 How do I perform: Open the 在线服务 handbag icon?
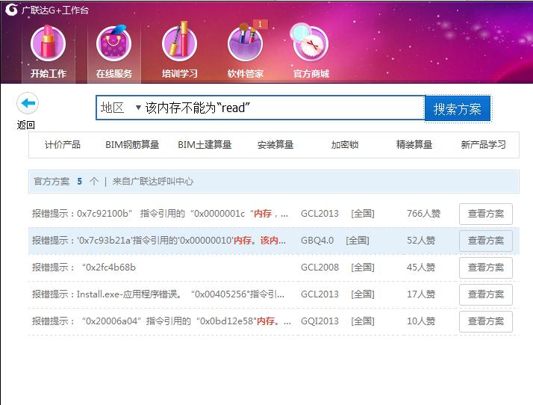(114, 44)
